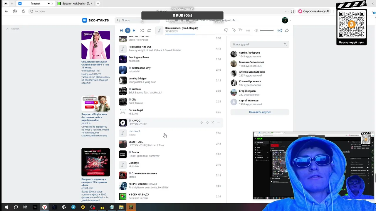Image resolution: width=376 pixels, height=211 pixels.
Task: Switch to Stream - Kick Dashboard tab
Action: coord(75,4)
